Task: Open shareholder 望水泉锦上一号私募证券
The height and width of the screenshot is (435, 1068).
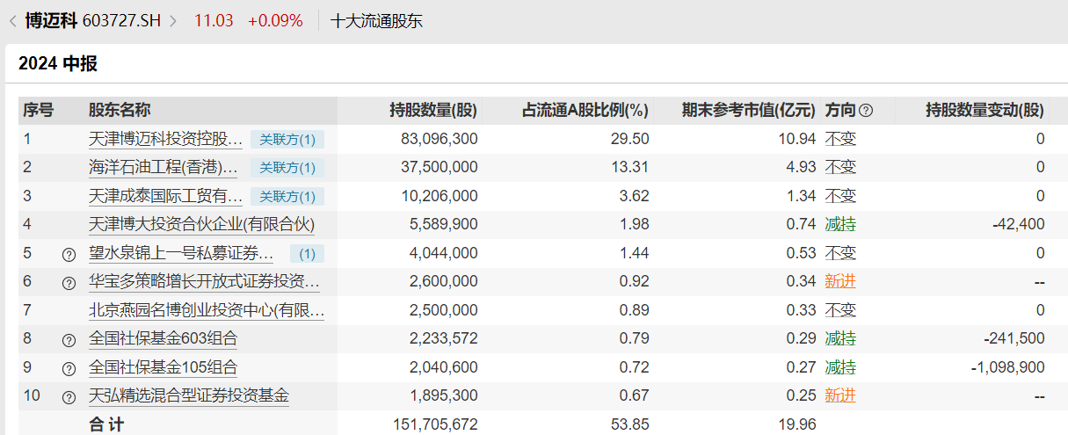Action: (181, 254)
